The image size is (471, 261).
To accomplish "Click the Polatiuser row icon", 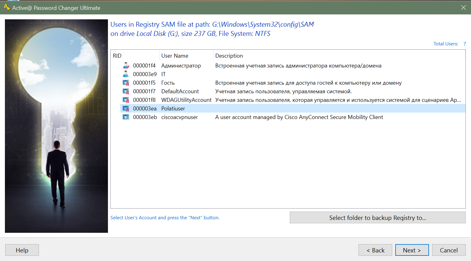I will click(x=126, y=109).
